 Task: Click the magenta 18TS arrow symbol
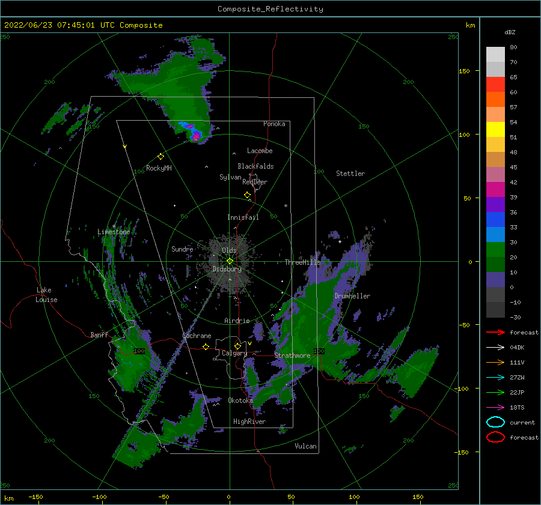(495, 408)
